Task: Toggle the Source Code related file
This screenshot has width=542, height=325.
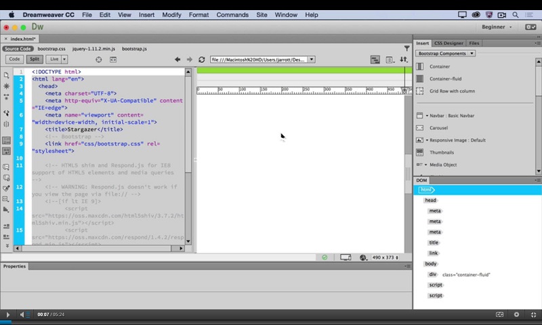Action: pyautogui.click(x=18, y=49)
